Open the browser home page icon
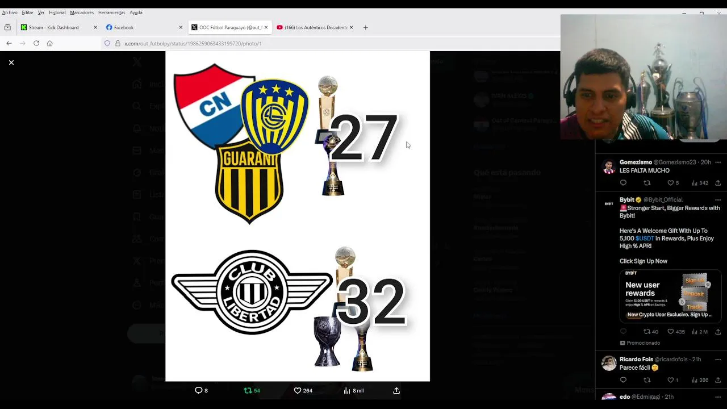The image size is (727, 409). (50, 43)
